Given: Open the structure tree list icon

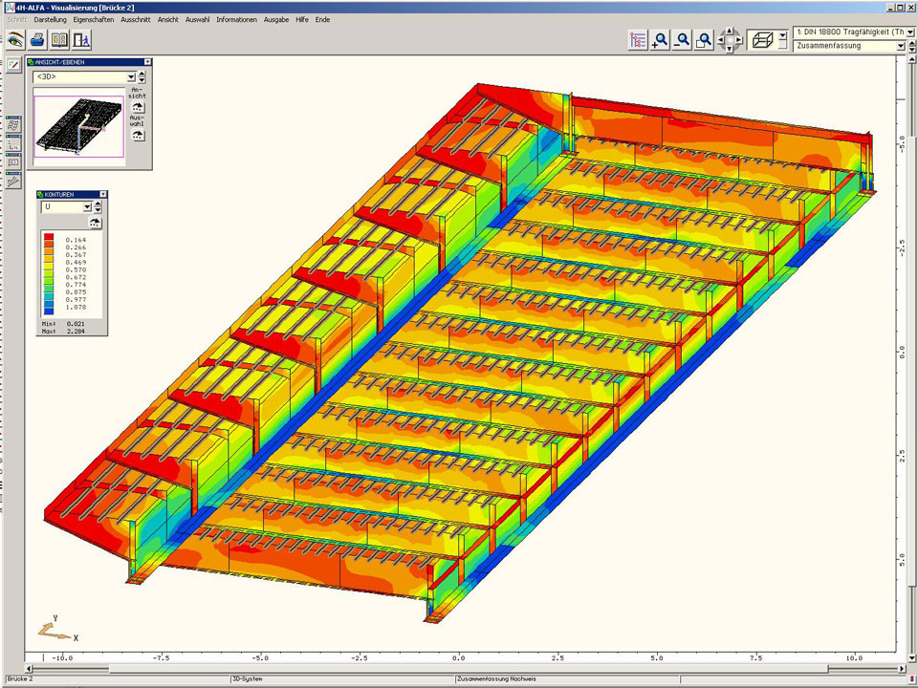Looking at the screenshot, I should point(638,40).
